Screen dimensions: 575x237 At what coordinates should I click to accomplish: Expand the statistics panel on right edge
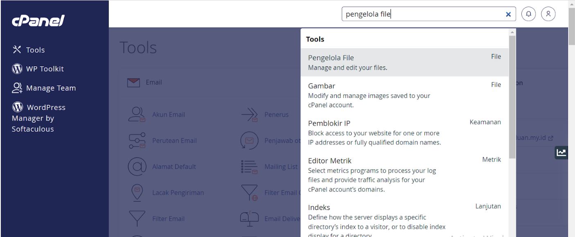coord(561,152)
